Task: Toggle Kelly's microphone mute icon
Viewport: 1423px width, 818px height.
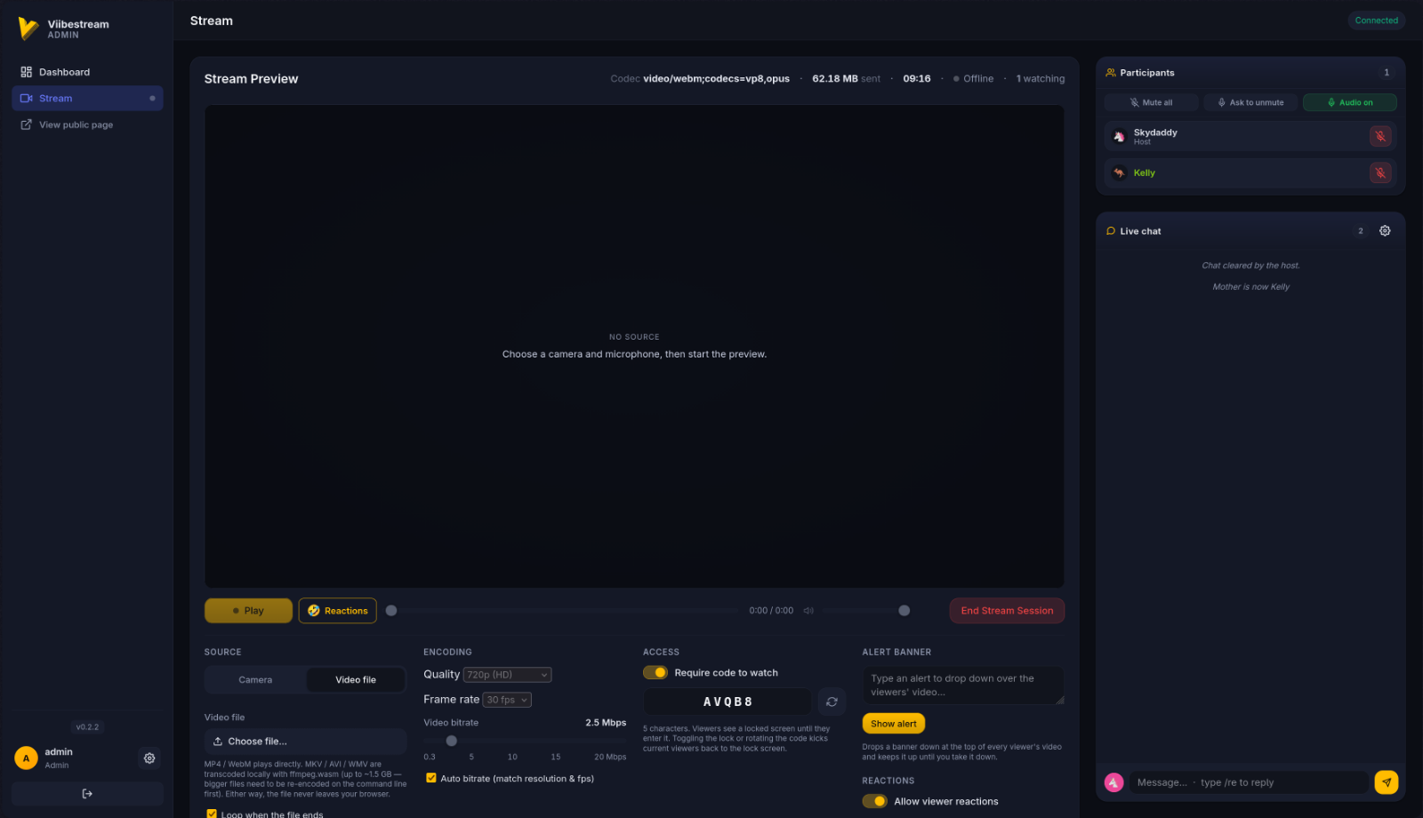Action: tap(1380, 173)
